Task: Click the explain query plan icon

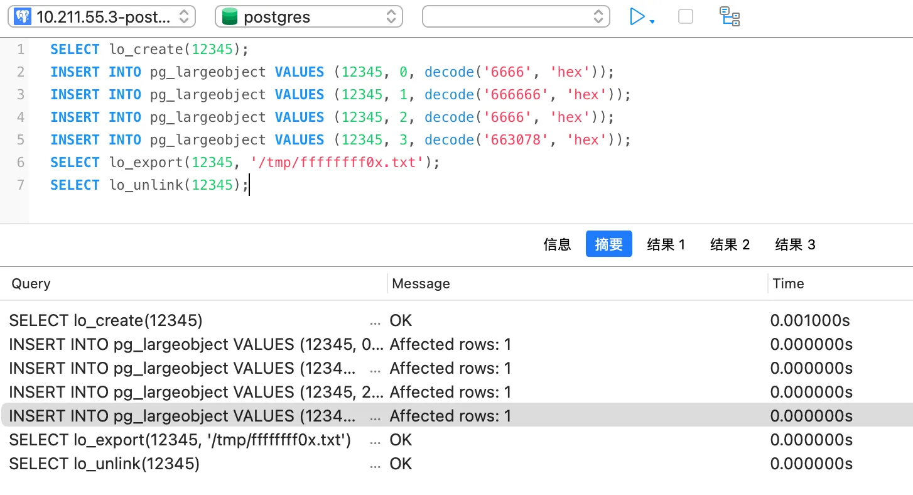Action: tap(730, 17)
